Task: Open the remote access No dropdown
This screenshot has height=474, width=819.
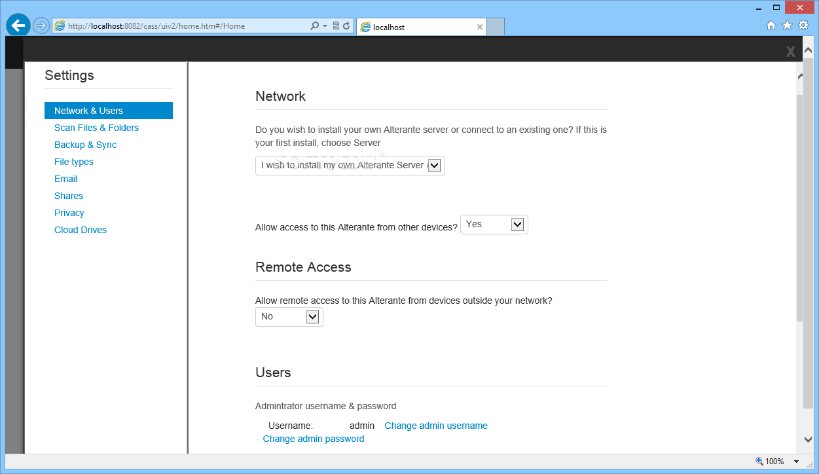Action: [289, 317]
